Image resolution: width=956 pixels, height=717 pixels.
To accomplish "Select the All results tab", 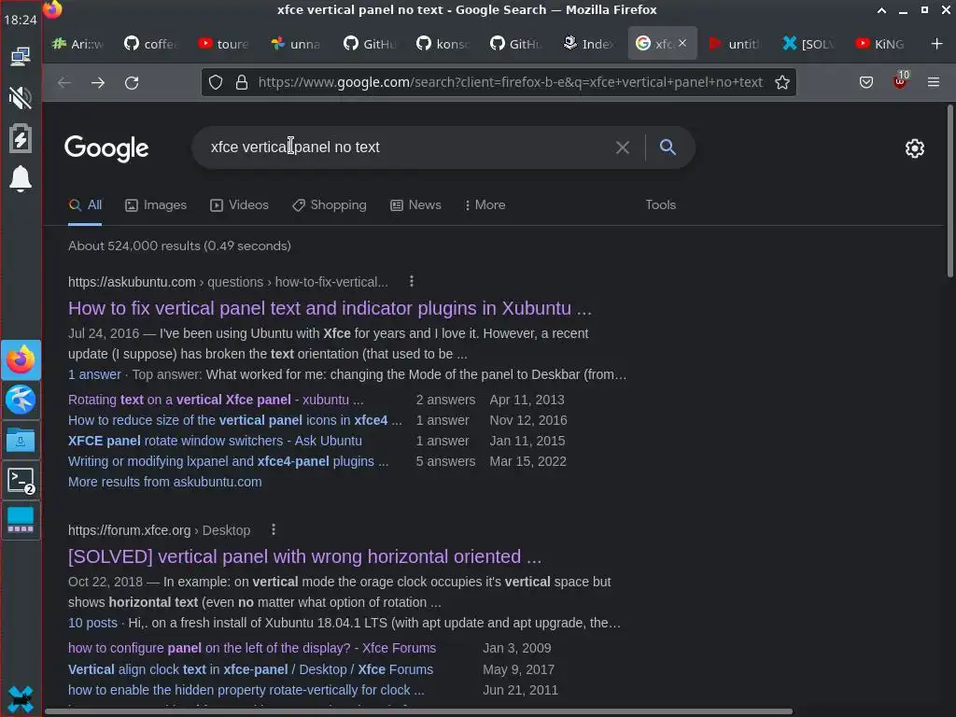I will [85, 204].
